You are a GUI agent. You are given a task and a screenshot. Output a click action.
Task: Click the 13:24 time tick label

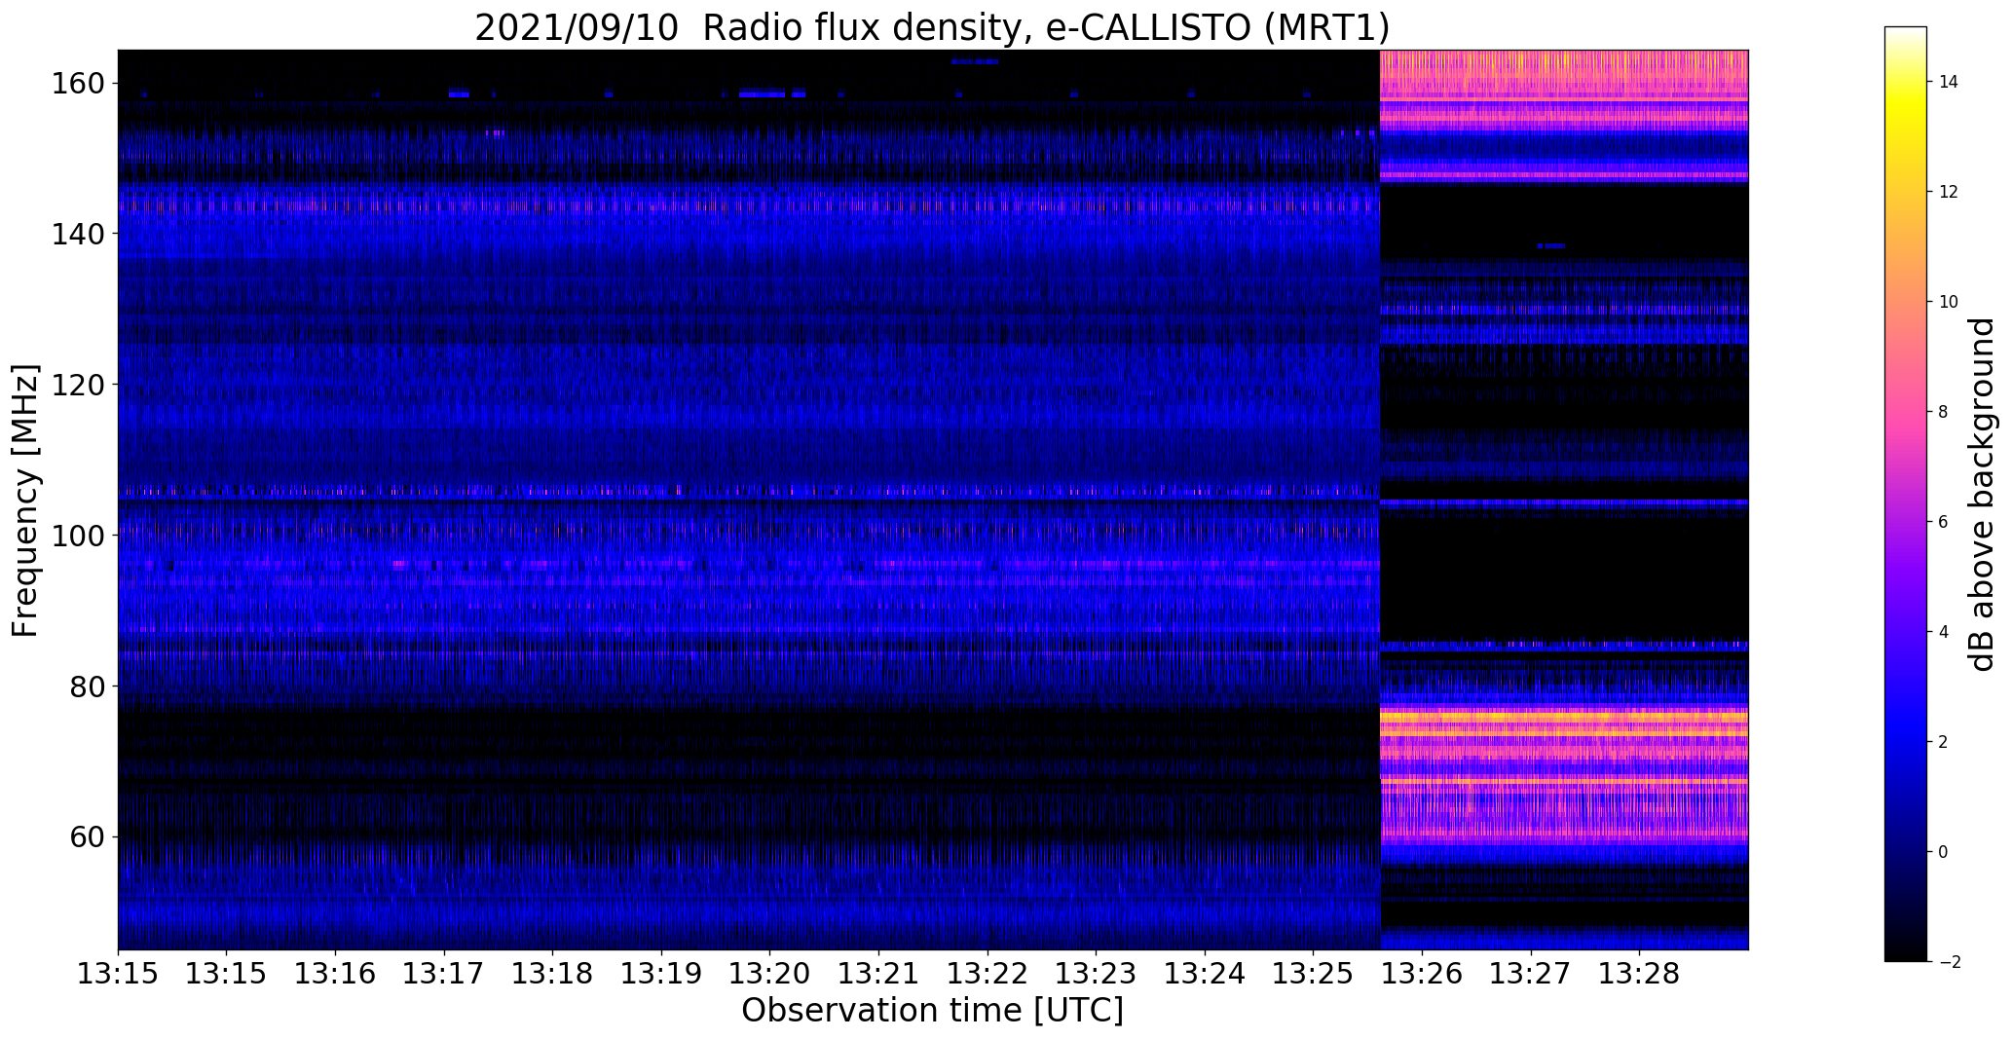[1206, 974]
